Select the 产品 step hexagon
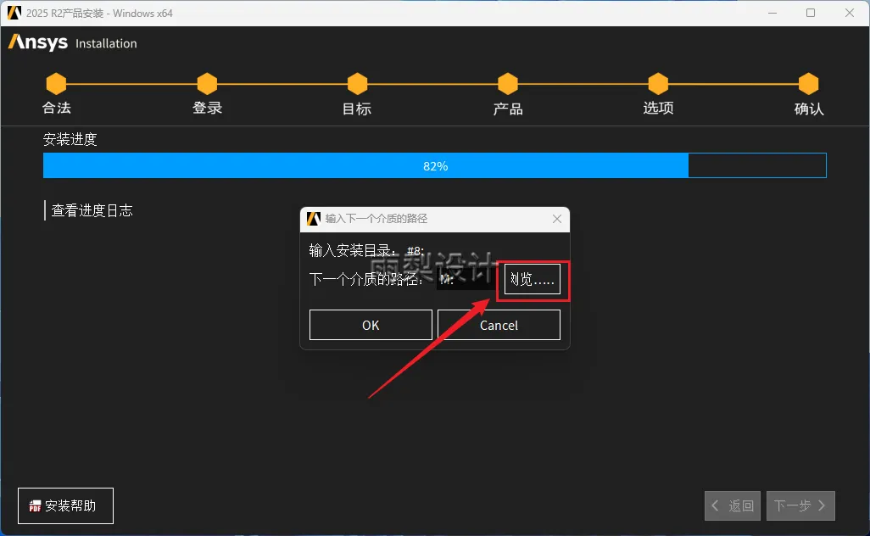The image size is (870, 536). click(508, 84)
